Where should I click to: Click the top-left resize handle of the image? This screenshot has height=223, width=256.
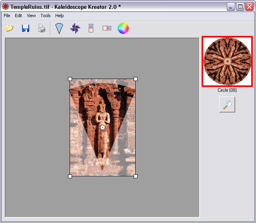(70, 79)
